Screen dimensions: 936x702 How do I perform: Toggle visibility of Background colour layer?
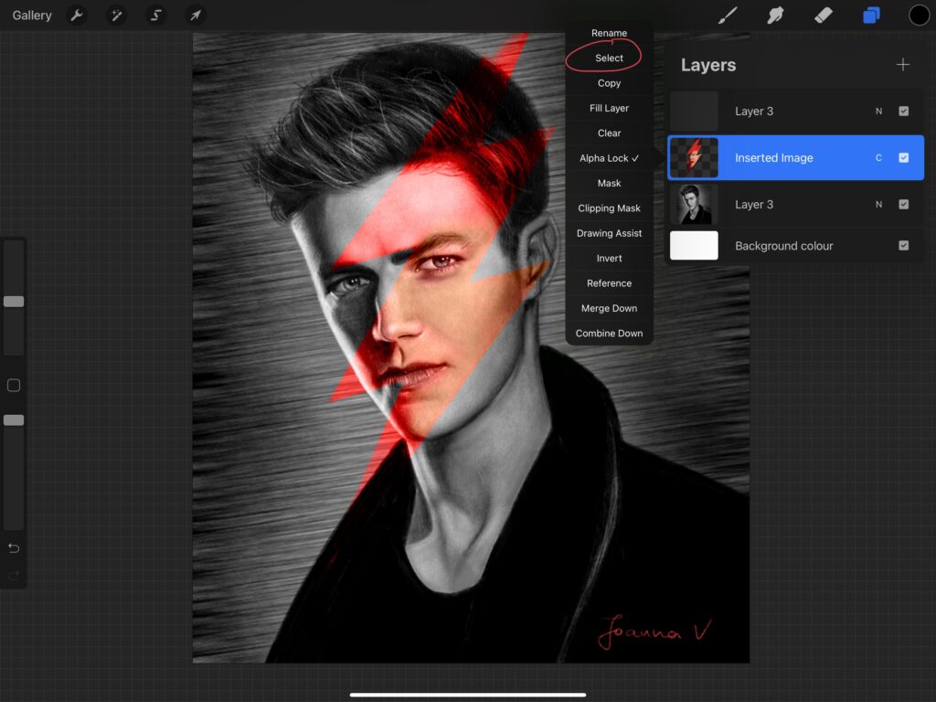[903, 246]
